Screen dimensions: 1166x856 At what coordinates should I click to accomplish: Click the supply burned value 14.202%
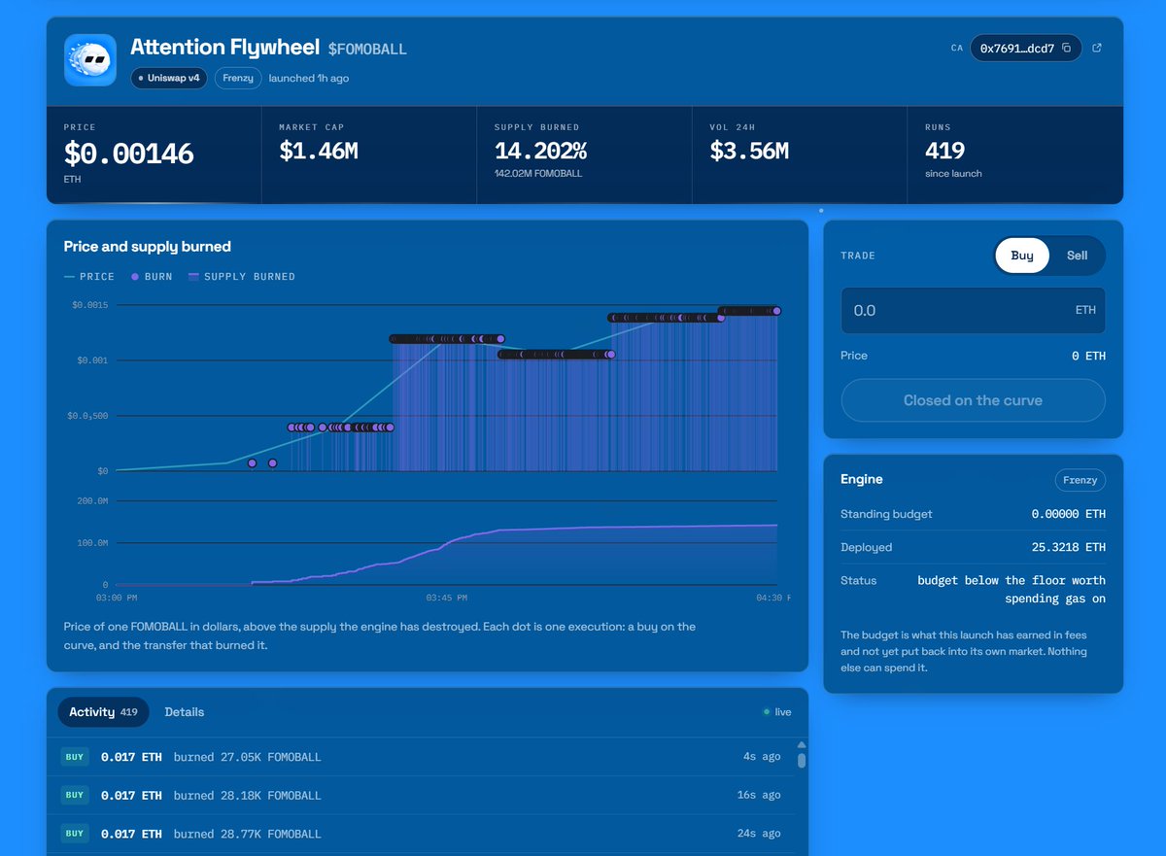(540, 151)
